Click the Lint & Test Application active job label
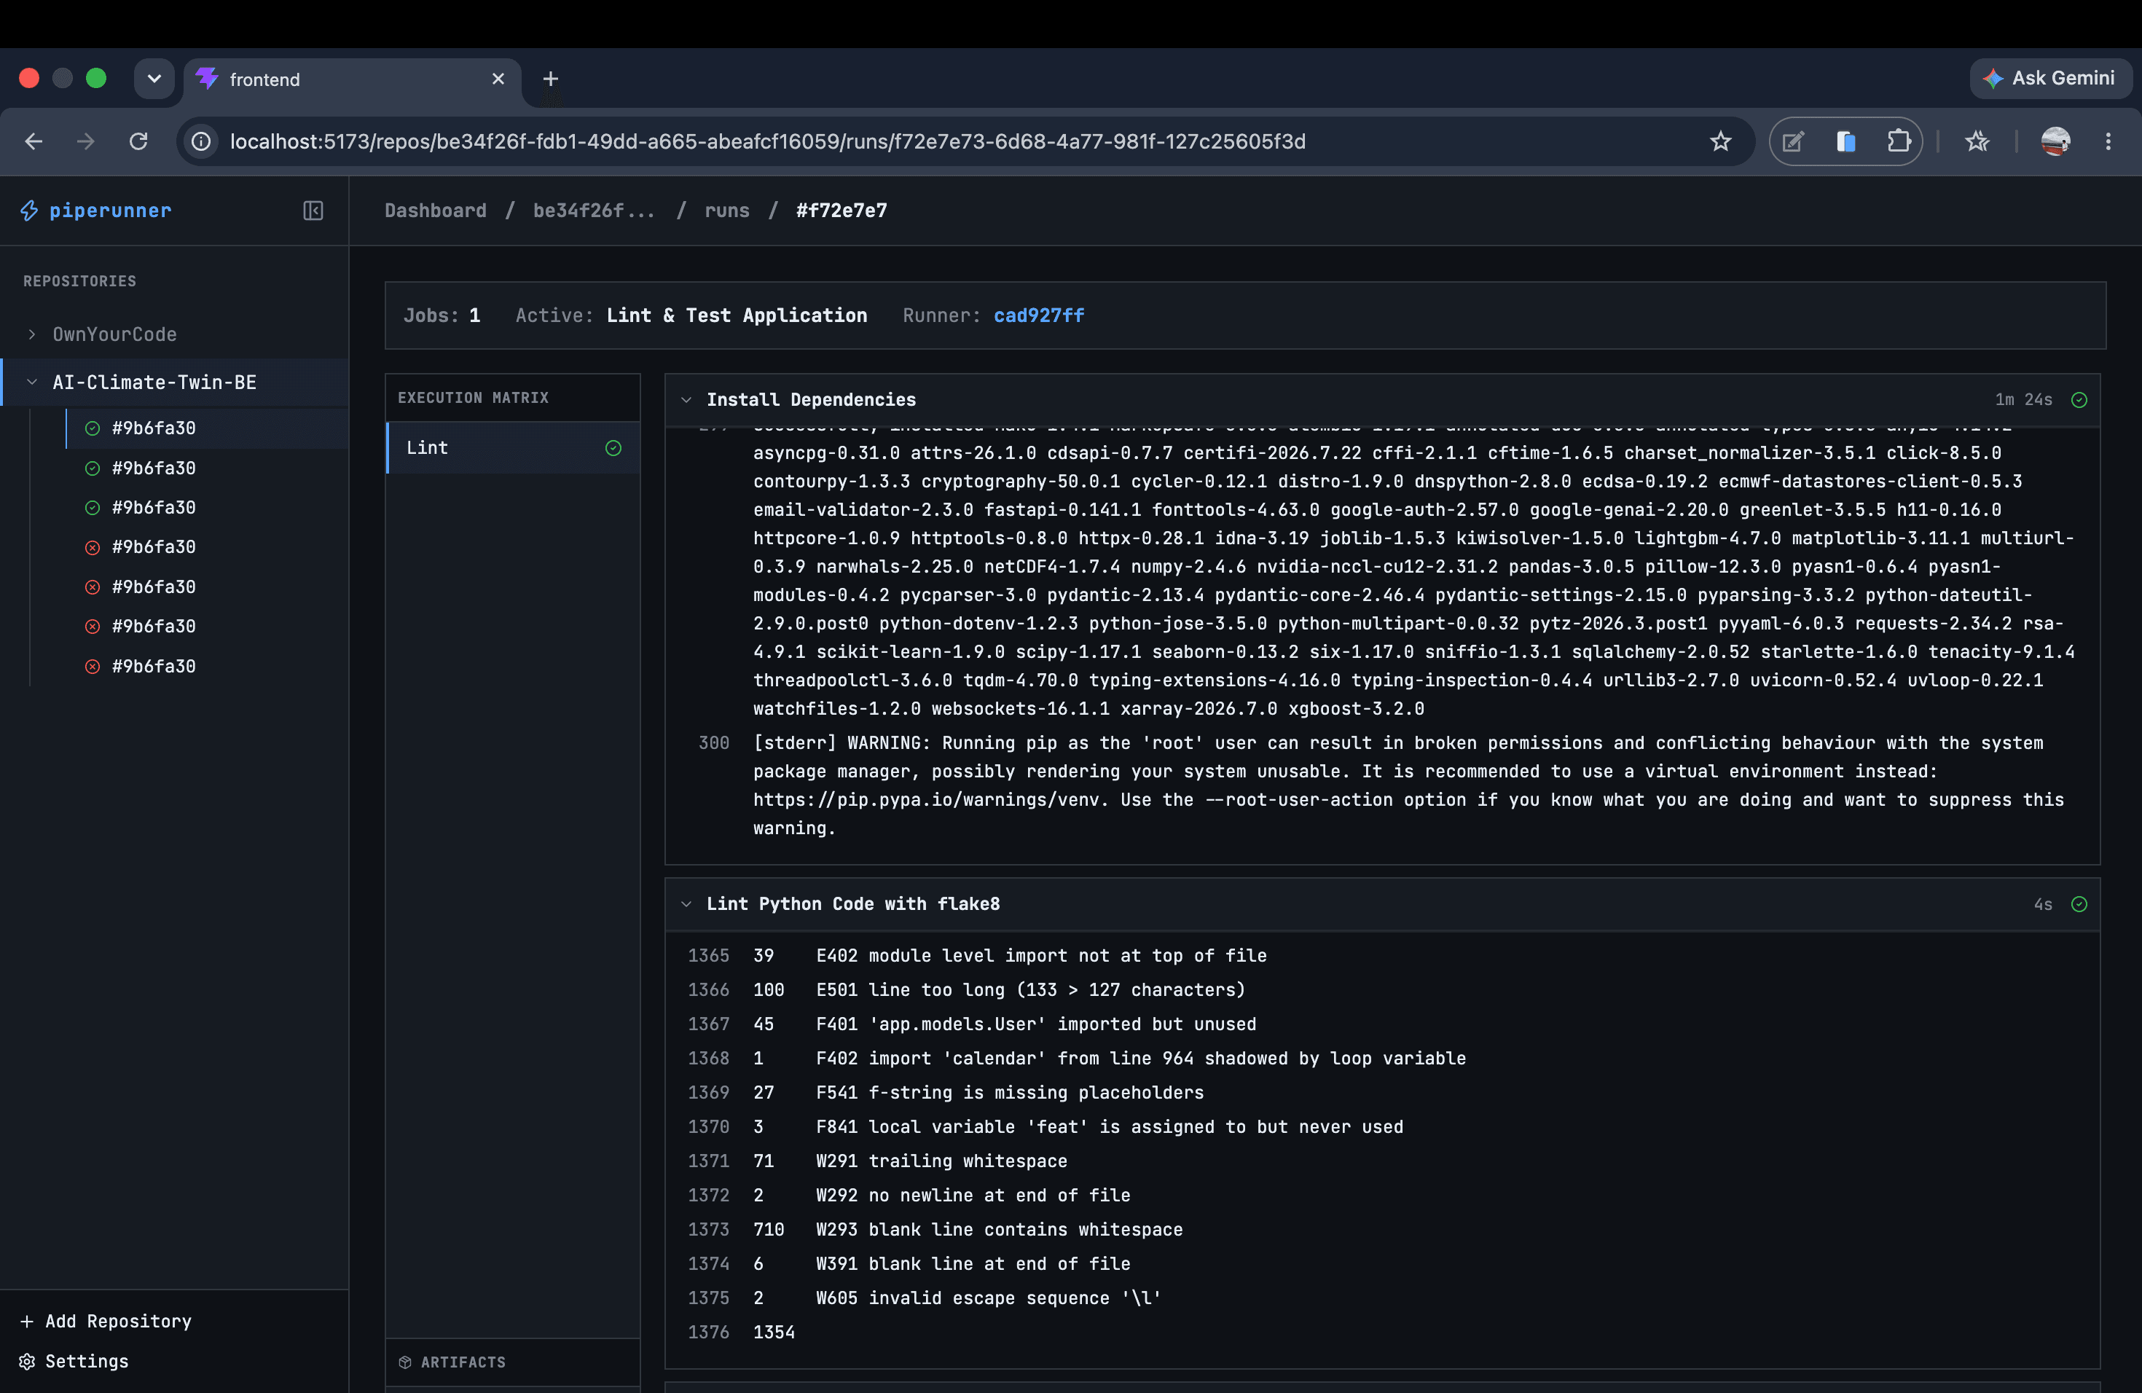The width and height of the screenshot is (2142, 1393). pyautogui.click(x=736, y=315)
